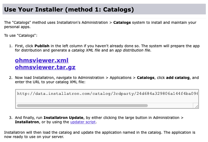Click the bold word Publish in step 1
This screenshot has width=208, height=142.
(42, 46)
